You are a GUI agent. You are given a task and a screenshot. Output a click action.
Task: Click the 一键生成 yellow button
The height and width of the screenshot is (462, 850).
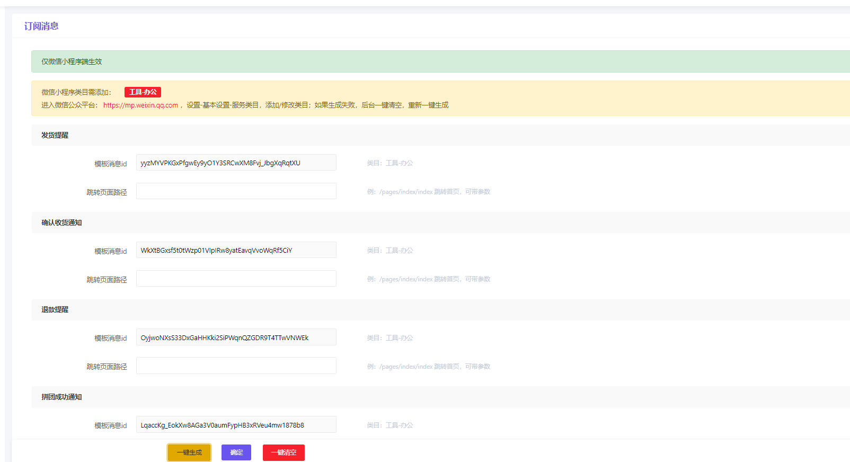tap(189, 452)
